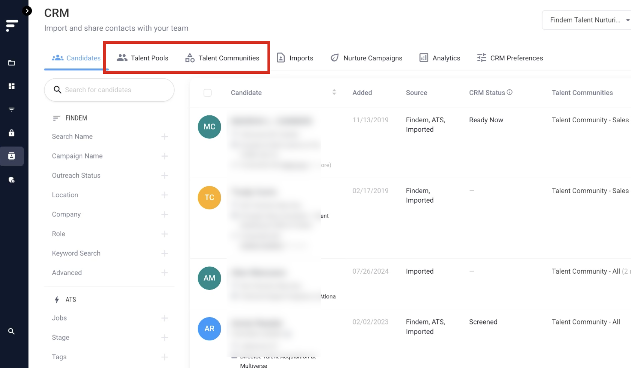Viewport: 631px width, 368px height.
Task: Click the Ready Now status cell
Action: pos(486,120)
